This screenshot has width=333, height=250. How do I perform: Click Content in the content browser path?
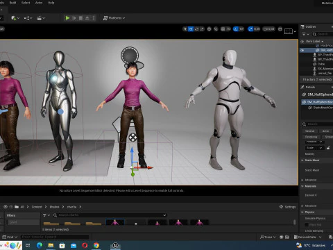37,207
